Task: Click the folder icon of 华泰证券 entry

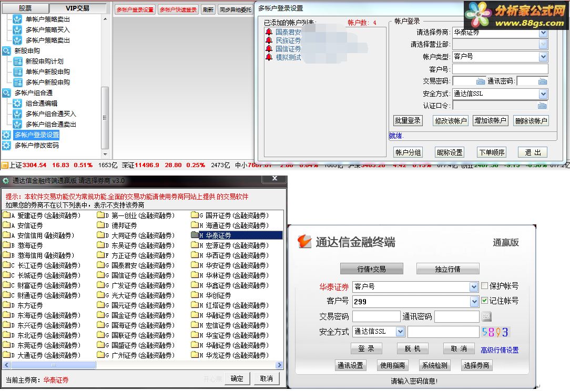Action: click(x=195, y=235)
